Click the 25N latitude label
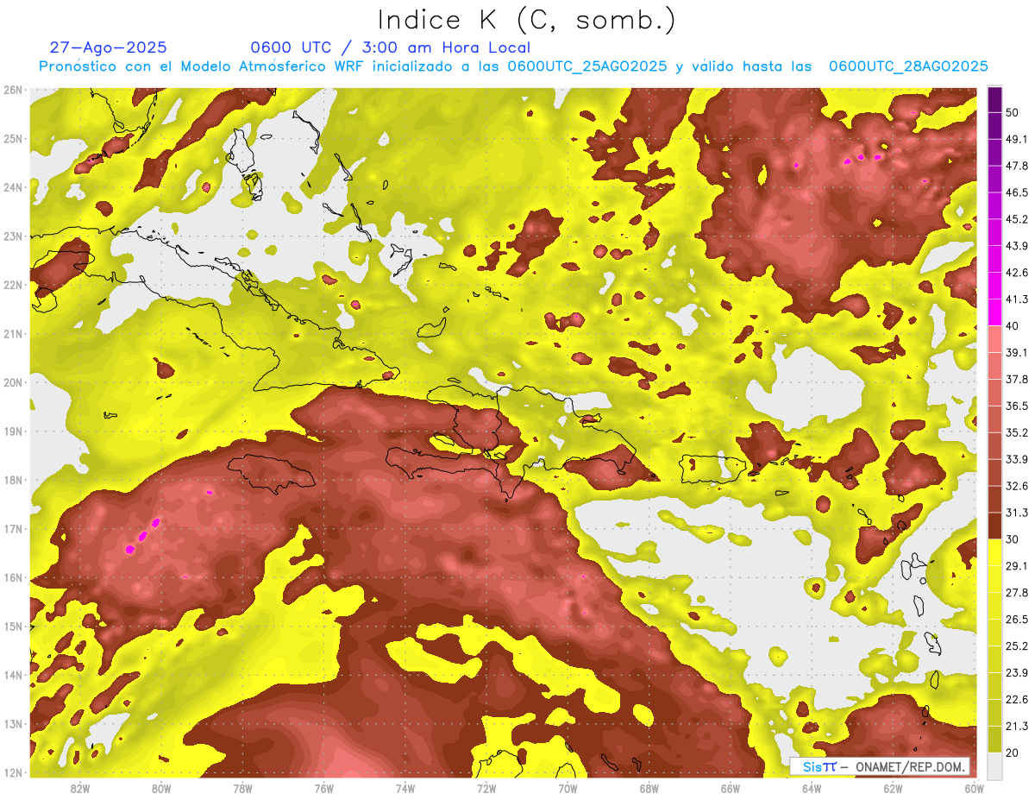 12,139
